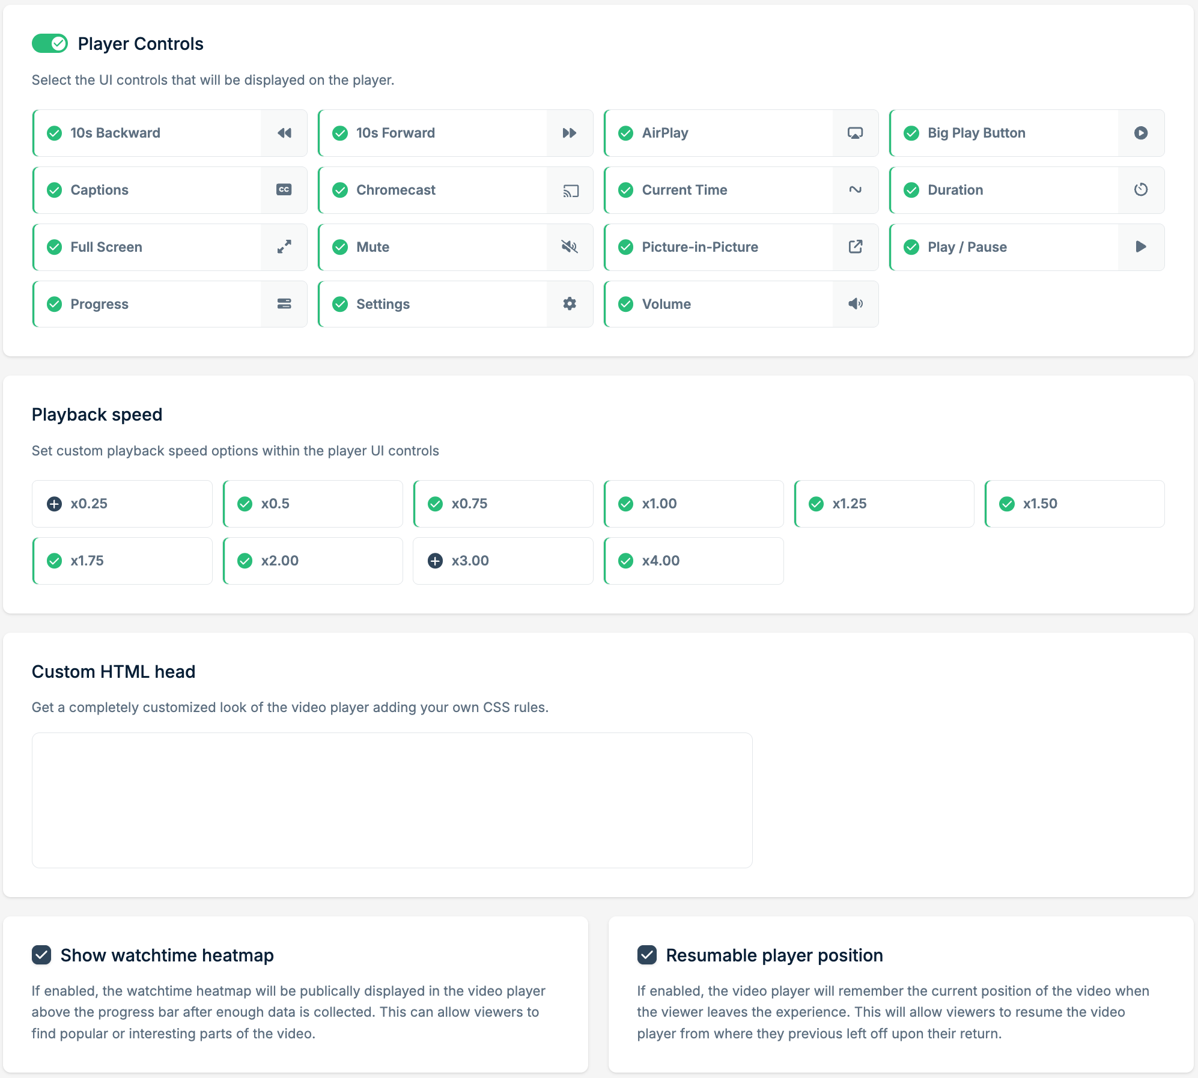The width and height of the screenshot is (1198, 1078).
Task: Enable the x0.25 playback speed option
Action: [122, 504]
